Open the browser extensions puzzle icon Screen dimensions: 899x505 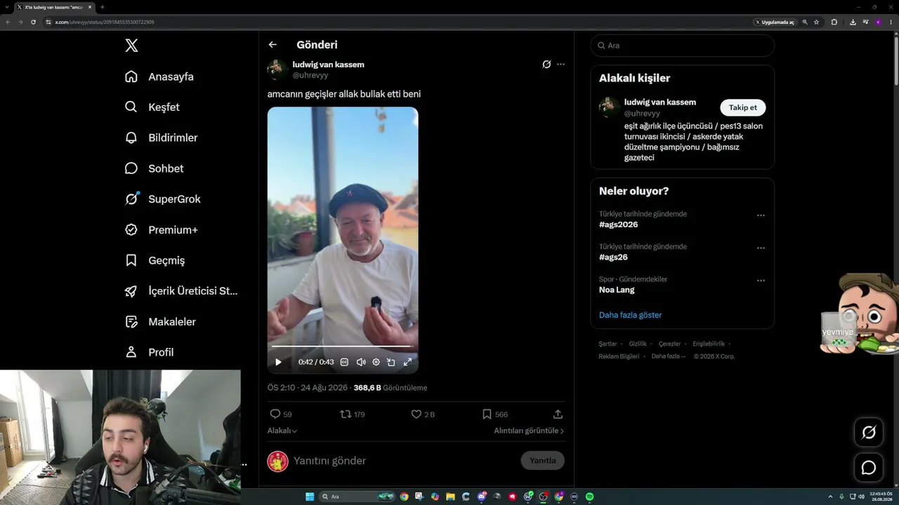coord(834,22)
